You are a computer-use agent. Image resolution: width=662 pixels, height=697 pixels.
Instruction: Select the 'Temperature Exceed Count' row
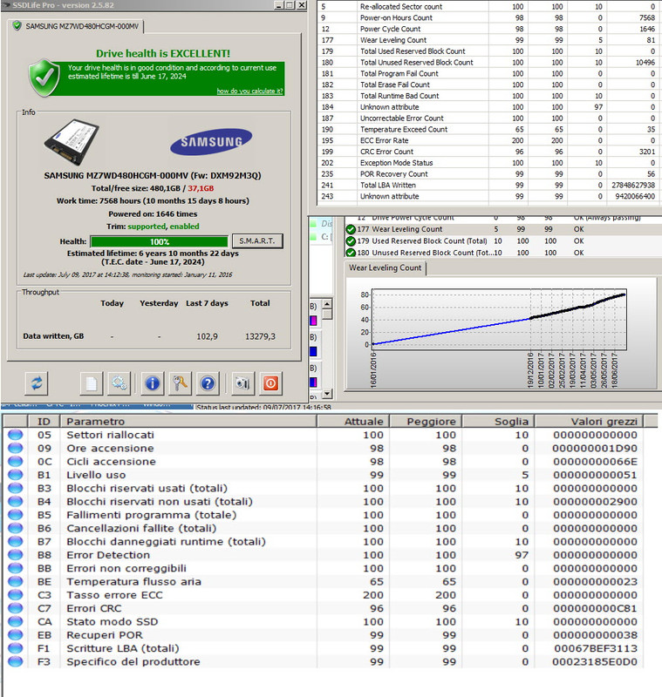488,129
